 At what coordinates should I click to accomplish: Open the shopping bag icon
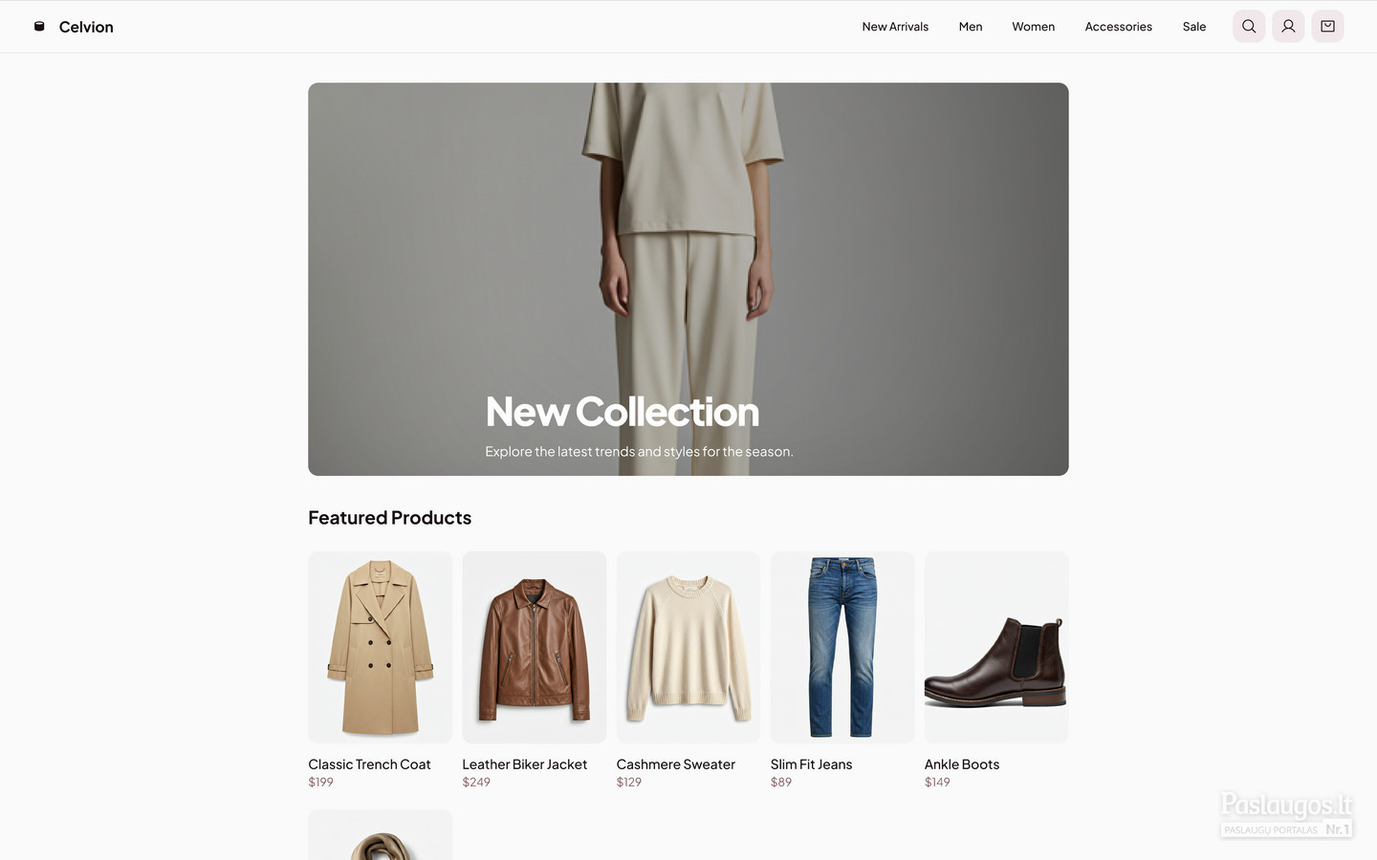point(1327,27)
